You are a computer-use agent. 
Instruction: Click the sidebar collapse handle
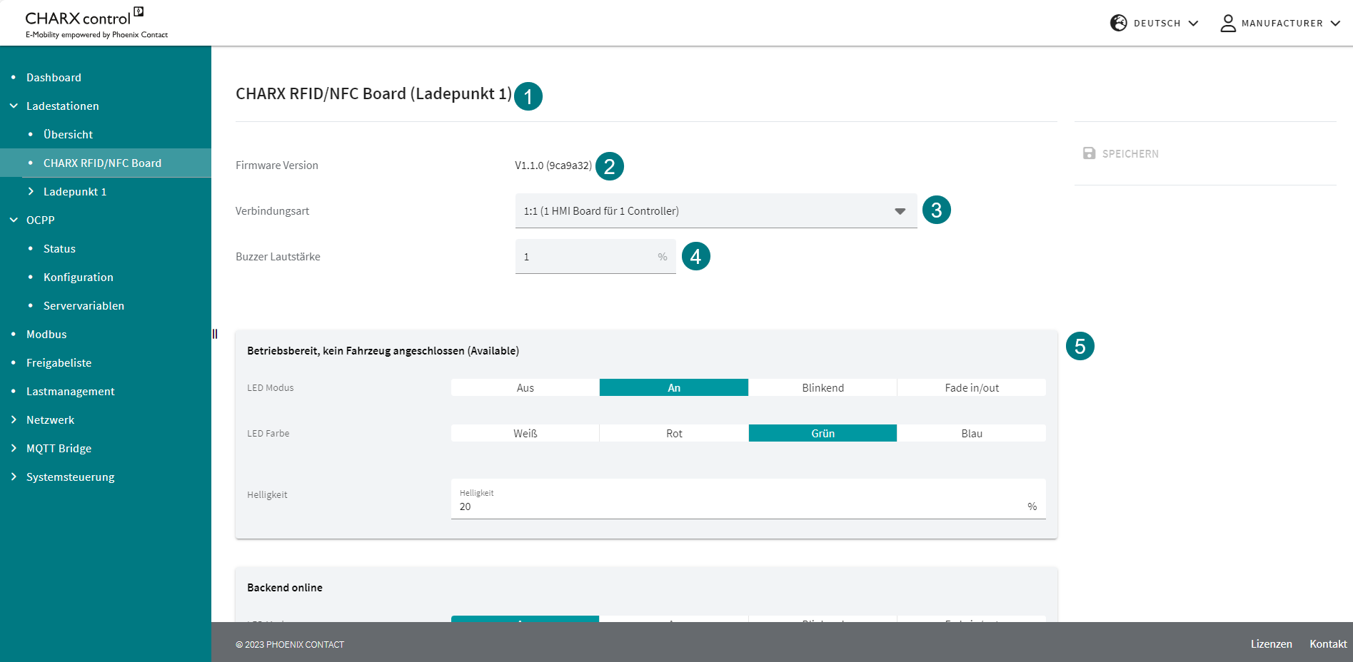point(214,334)
